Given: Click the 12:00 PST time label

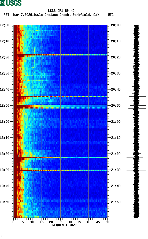Looking at the screenshot, I should click(5, 25).
